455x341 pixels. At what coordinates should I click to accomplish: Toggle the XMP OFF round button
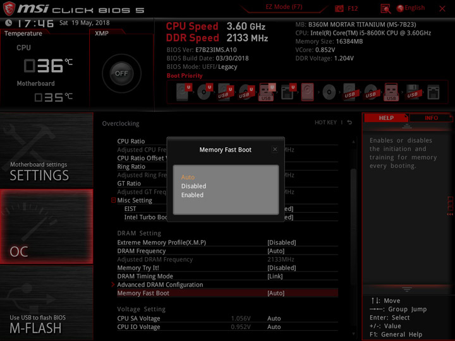pos(121,73)
